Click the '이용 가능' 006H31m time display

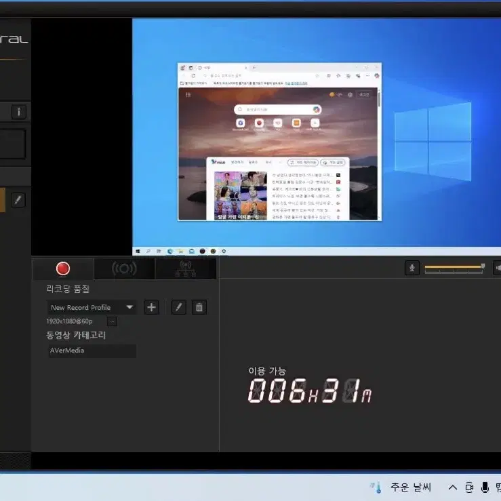click(x=310, y=390)
